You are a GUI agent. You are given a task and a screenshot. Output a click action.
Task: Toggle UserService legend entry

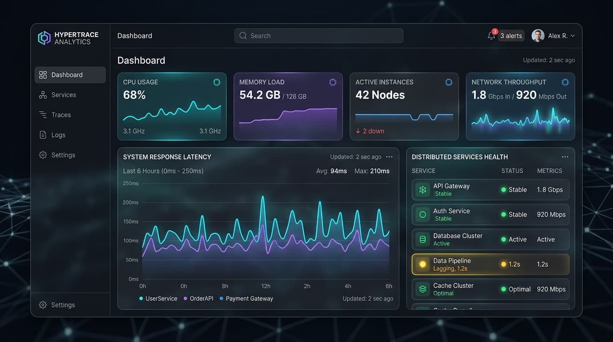158,298
